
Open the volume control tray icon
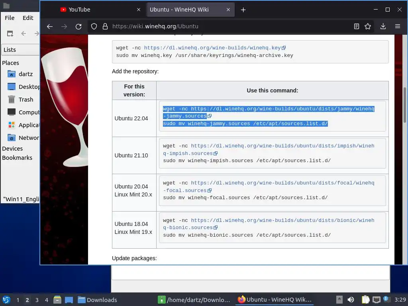point(351,300)
